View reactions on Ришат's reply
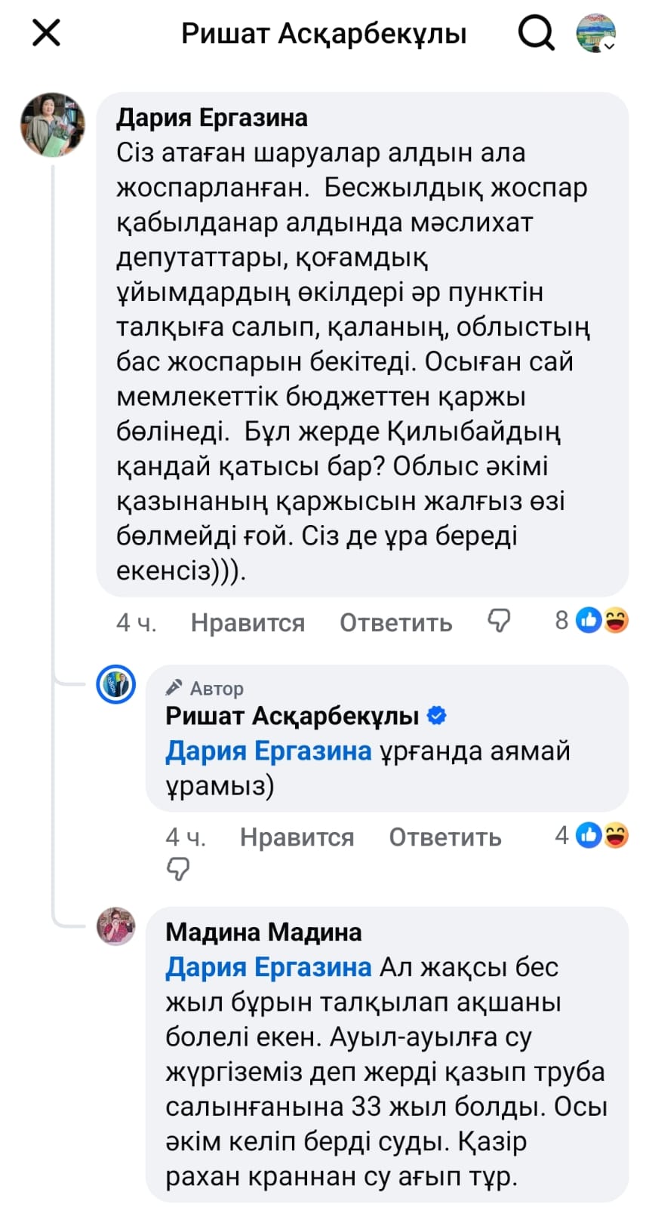This screenshot has width=649, height=1207. coord(592,836)
